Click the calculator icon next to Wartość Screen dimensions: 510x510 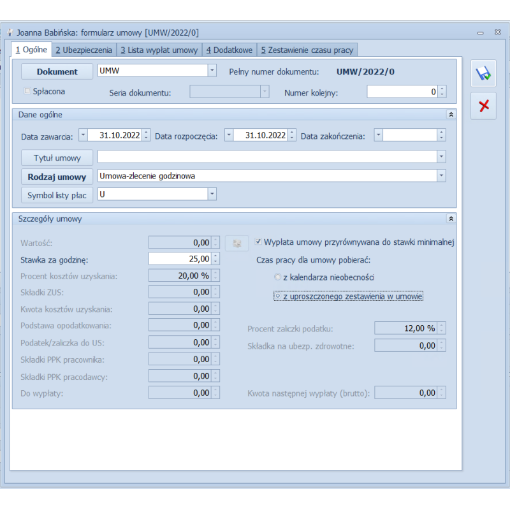[235, 243]
